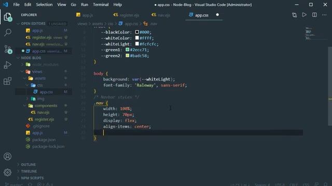Image resolution: width=332 pixels, height=186 pixels.
Task: Click the #2ecc71 green1 color swatch
Action: (127, 50)
